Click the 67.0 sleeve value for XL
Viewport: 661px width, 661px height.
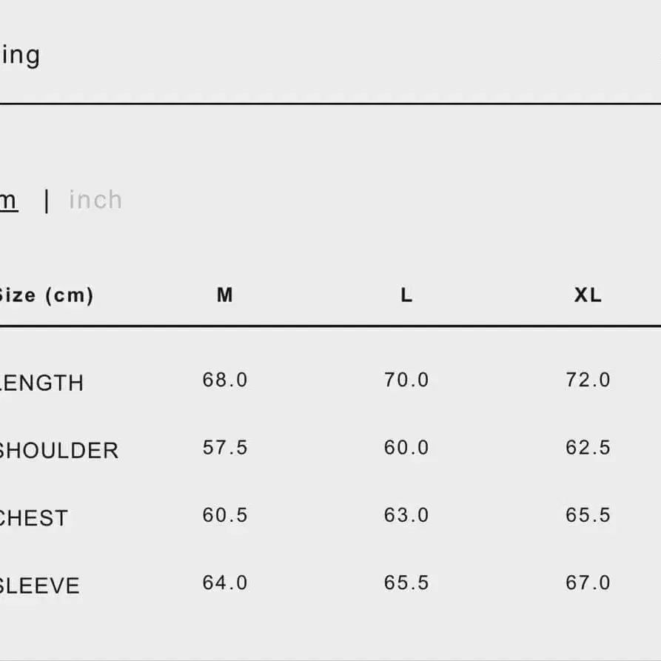click(x=588, y=583)
